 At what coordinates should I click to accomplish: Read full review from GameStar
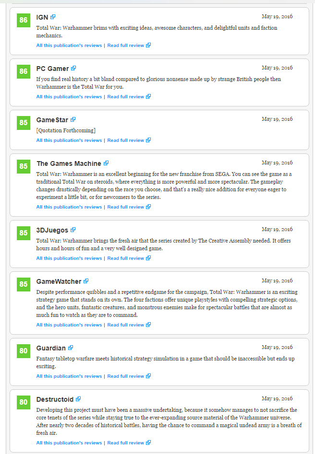click(x=129, y=140)
